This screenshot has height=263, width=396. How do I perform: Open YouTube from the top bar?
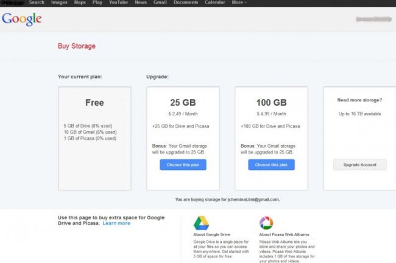tap(118, 2)
